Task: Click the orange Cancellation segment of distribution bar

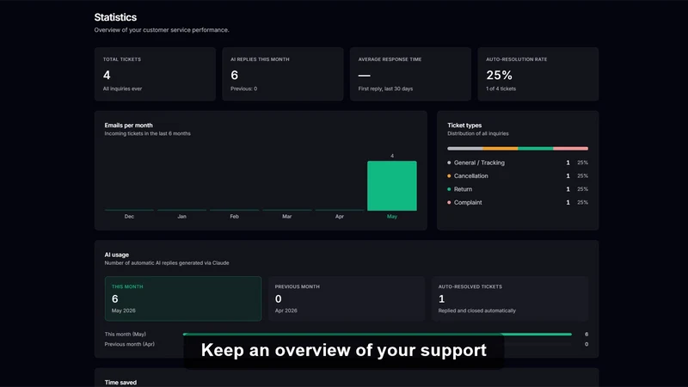Action: point(501,148)
